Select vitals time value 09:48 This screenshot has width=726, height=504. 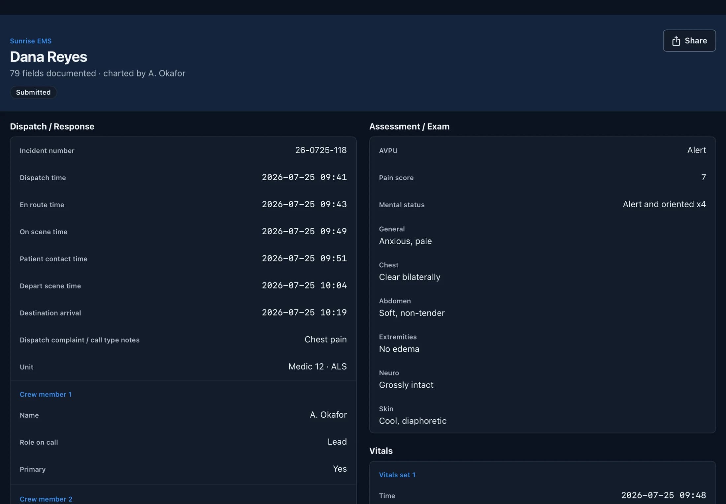pyautogui.click(x=664, y=495)
